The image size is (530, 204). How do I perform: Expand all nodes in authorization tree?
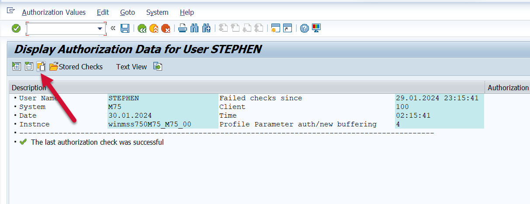17,67
